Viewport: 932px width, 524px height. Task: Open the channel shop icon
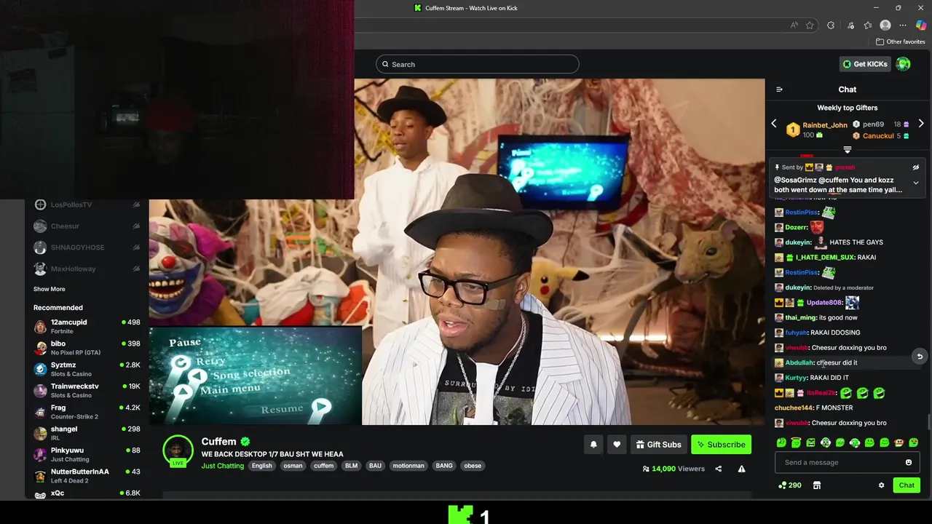point(817,485)
